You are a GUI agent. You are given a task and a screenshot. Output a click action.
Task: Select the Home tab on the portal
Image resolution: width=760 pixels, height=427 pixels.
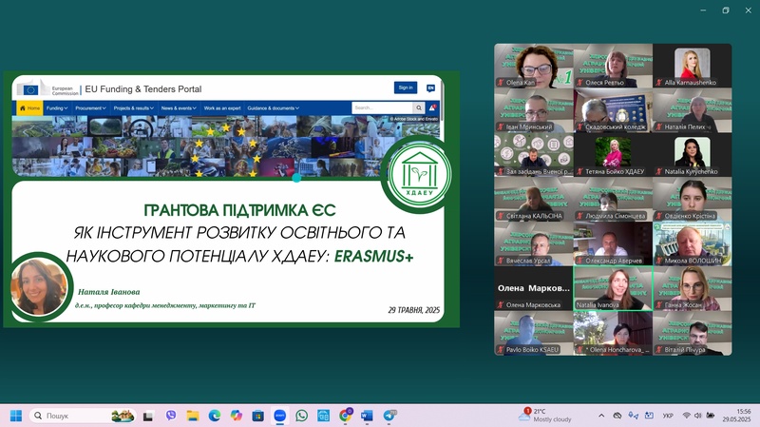click(x=29, y=108)
